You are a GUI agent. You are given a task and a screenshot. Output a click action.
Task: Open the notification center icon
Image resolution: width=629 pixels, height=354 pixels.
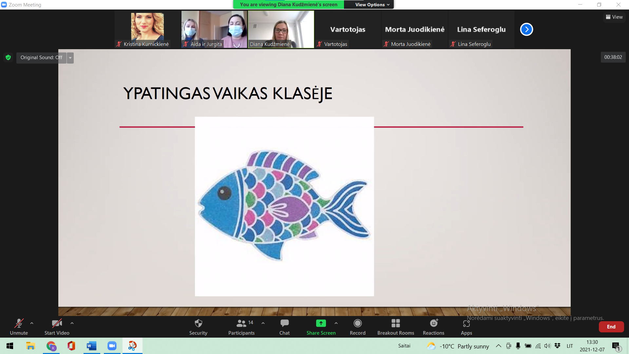(616, 346)
